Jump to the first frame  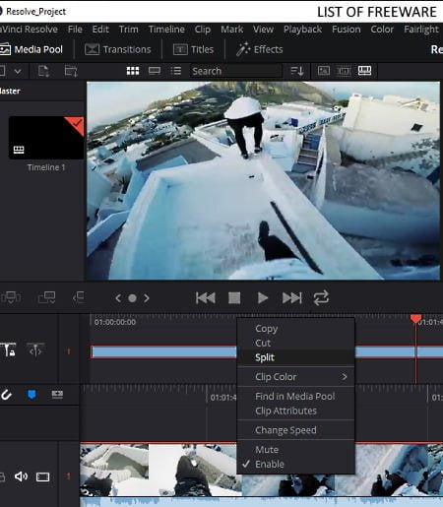point(206,298)
